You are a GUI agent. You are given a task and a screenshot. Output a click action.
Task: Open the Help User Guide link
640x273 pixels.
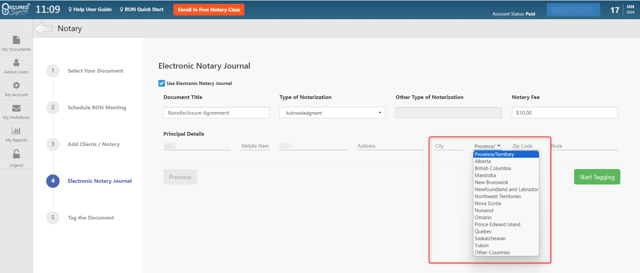[90, 10]
